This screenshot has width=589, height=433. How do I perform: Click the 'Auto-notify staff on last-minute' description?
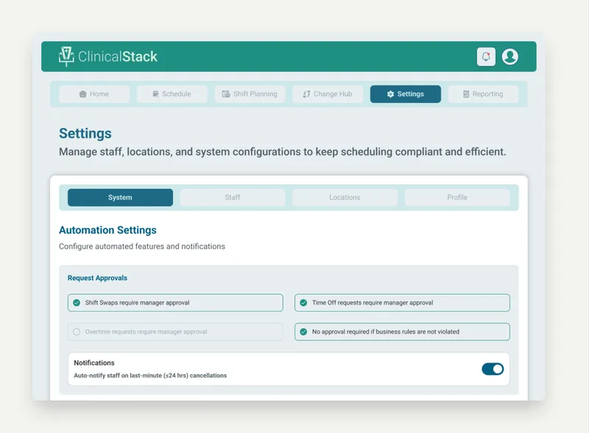tap(150, 376)
